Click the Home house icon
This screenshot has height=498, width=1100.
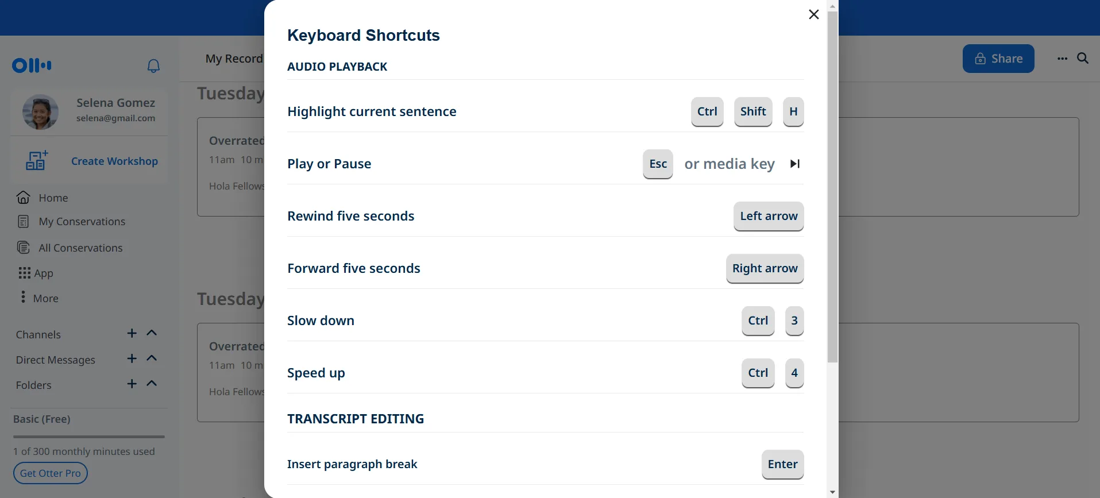(x=24, y=198)
